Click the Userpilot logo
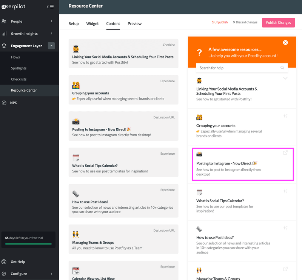Screen dimensions: 302x280 15,6
